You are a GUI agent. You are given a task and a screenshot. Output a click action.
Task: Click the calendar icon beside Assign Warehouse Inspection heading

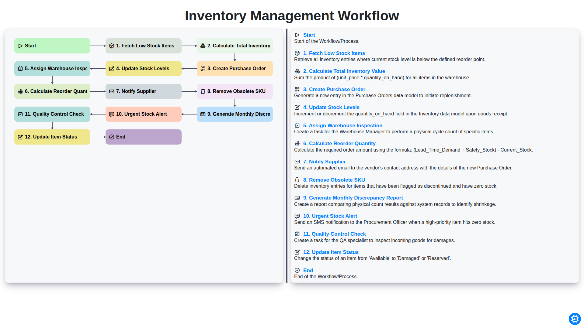pos(297,125)
